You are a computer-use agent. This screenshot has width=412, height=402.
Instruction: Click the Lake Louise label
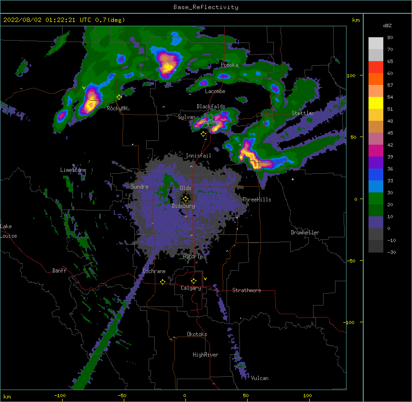pyautogui.click(x=9, y=231)
